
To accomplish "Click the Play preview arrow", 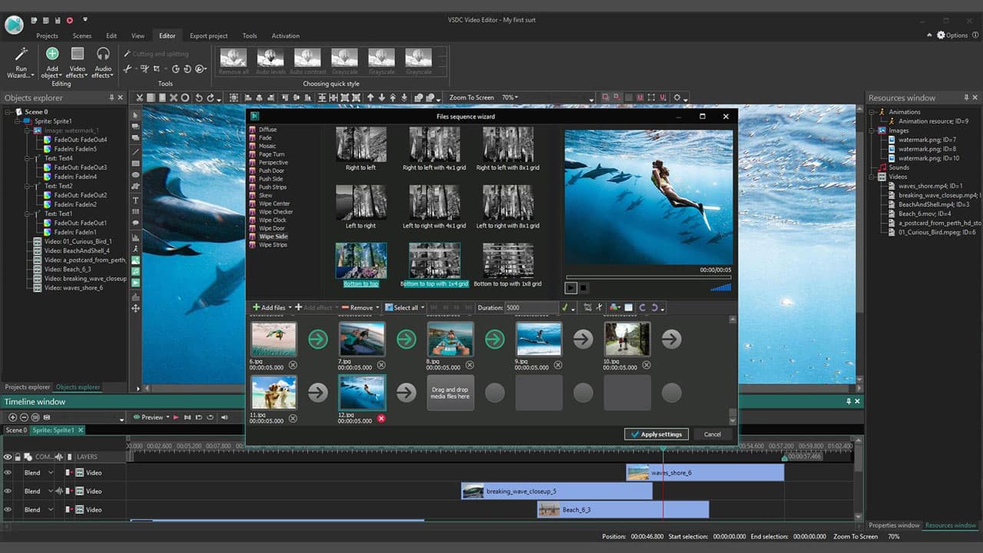I will (x=175, y=417).
